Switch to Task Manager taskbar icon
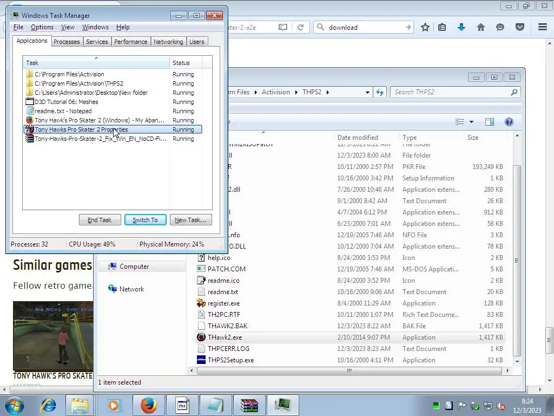 [283, 405]
